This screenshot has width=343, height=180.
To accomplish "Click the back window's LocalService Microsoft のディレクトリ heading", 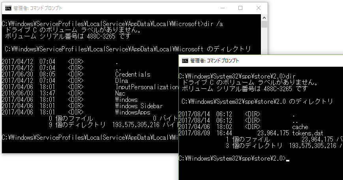I will tap(128, 49).
